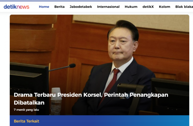This screenshot has width=193, height=126.
Task: Click the paper cup on the bottle
Action: tap(56, 94)
